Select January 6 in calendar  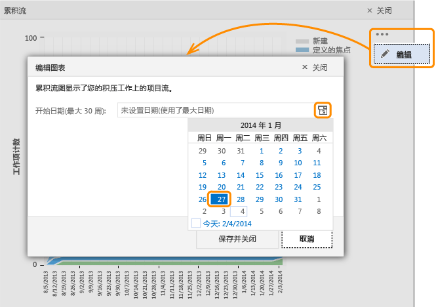click(x=224, y=163)
